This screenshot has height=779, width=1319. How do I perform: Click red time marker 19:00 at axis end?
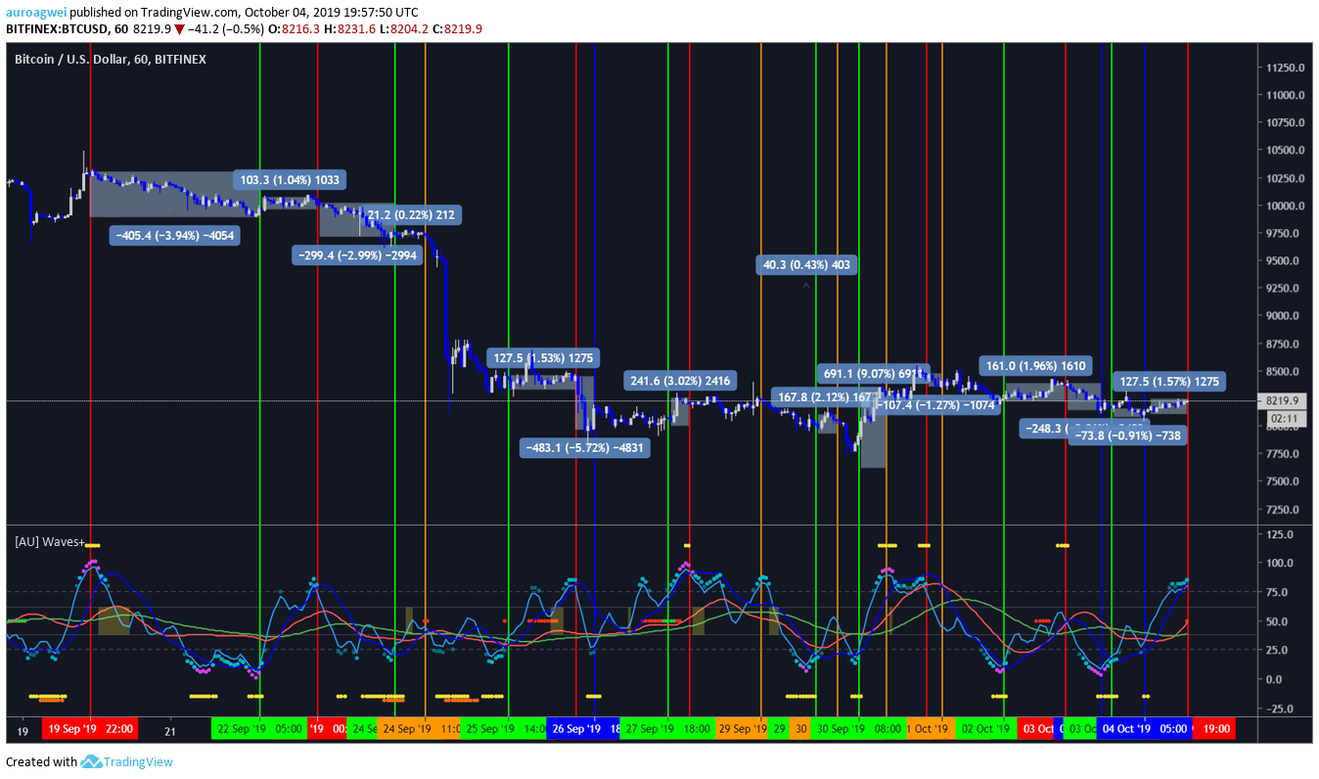[1214, 729]
